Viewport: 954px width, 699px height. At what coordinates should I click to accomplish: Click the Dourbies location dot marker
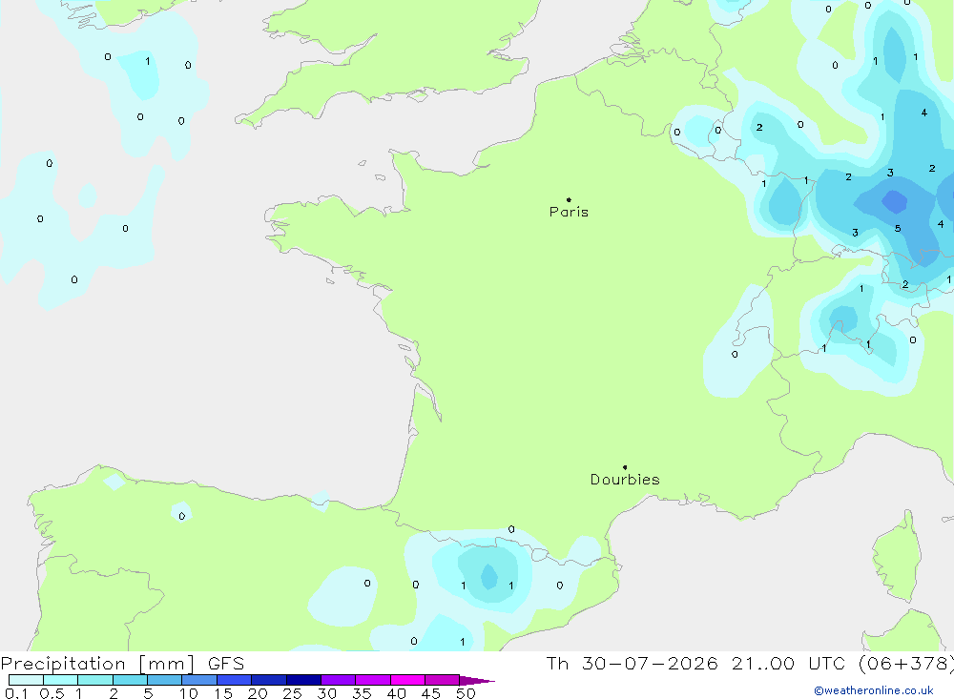625,467
